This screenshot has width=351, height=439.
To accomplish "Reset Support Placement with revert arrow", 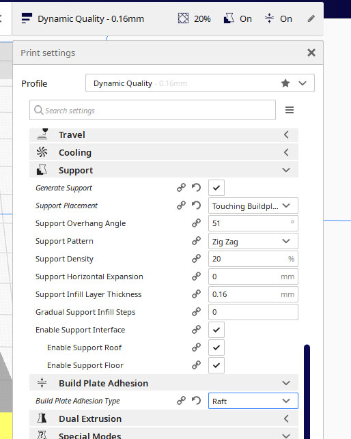I will pyautogui.click(x=196, y=206).
